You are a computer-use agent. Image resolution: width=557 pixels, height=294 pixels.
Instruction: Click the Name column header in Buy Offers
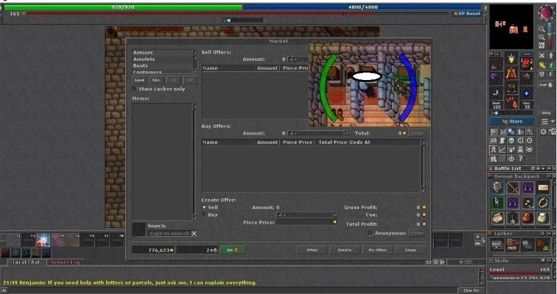(x=228, y=142)
